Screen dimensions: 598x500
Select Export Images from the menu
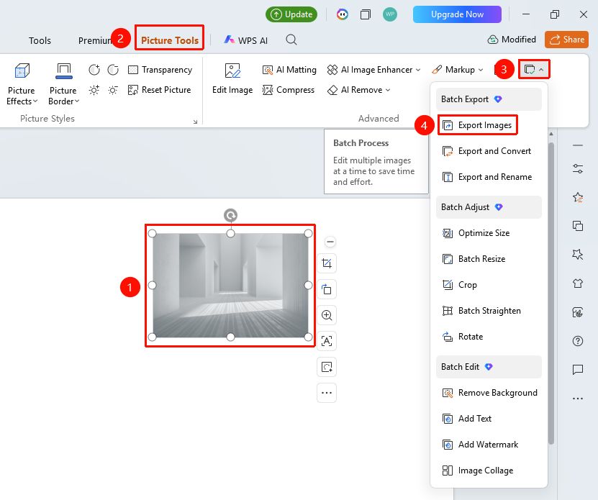(x=477, y=125)
